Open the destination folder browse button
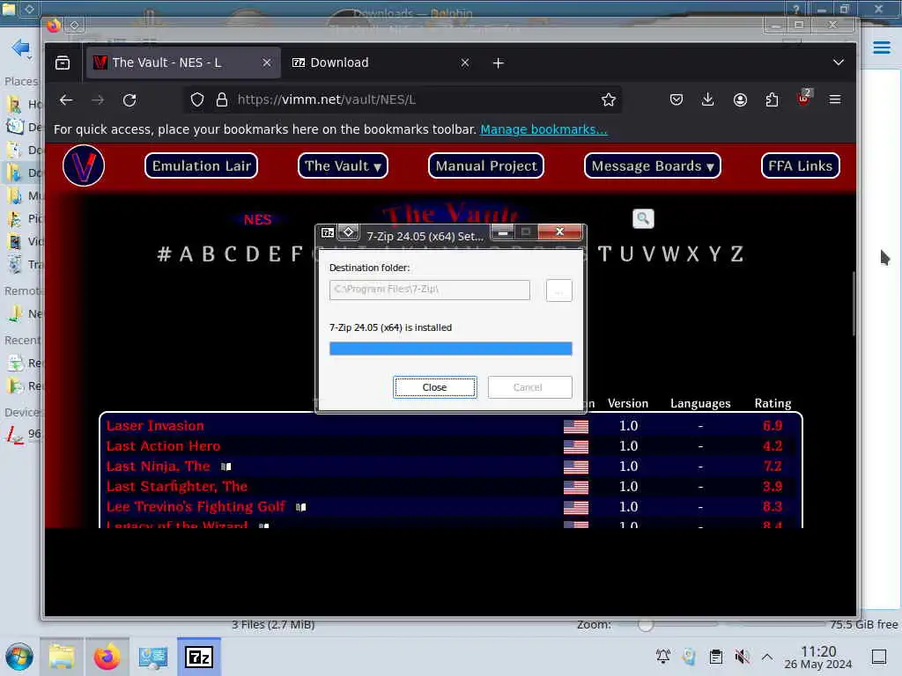This screenshot has width=902, height=676. (558, 290)
